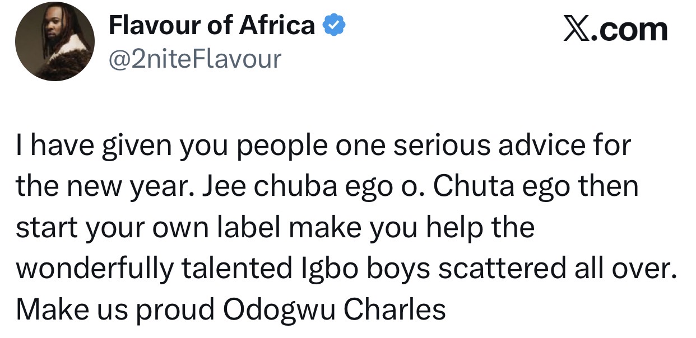This screenshot has height=338, width=696.
Task: Open the Flavour of Africa display name
Action: tap(212, 26)
